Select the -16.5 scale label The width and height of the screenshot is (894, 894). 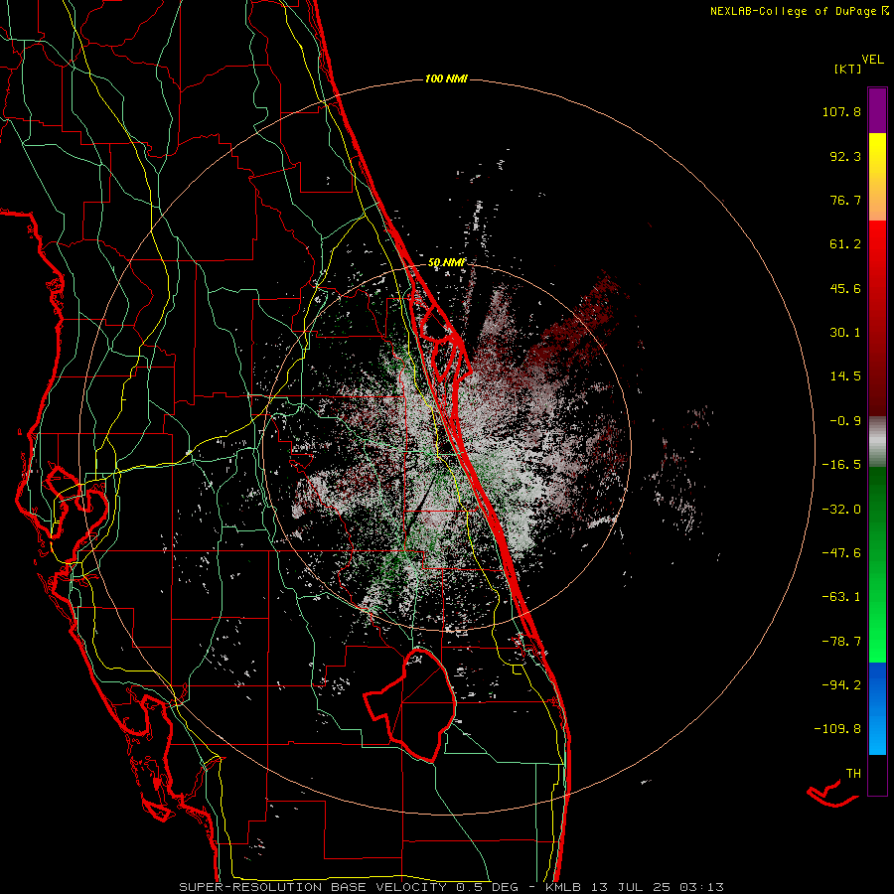(x=841, y=465)
